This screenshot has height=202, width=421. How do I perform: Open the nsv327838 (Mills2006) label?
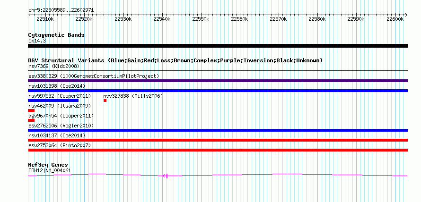point(133,96)
